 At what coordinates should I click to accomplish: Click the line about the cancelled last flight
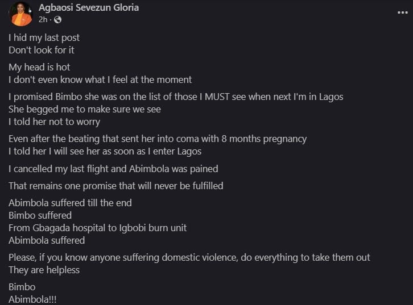tap(113, 168)
